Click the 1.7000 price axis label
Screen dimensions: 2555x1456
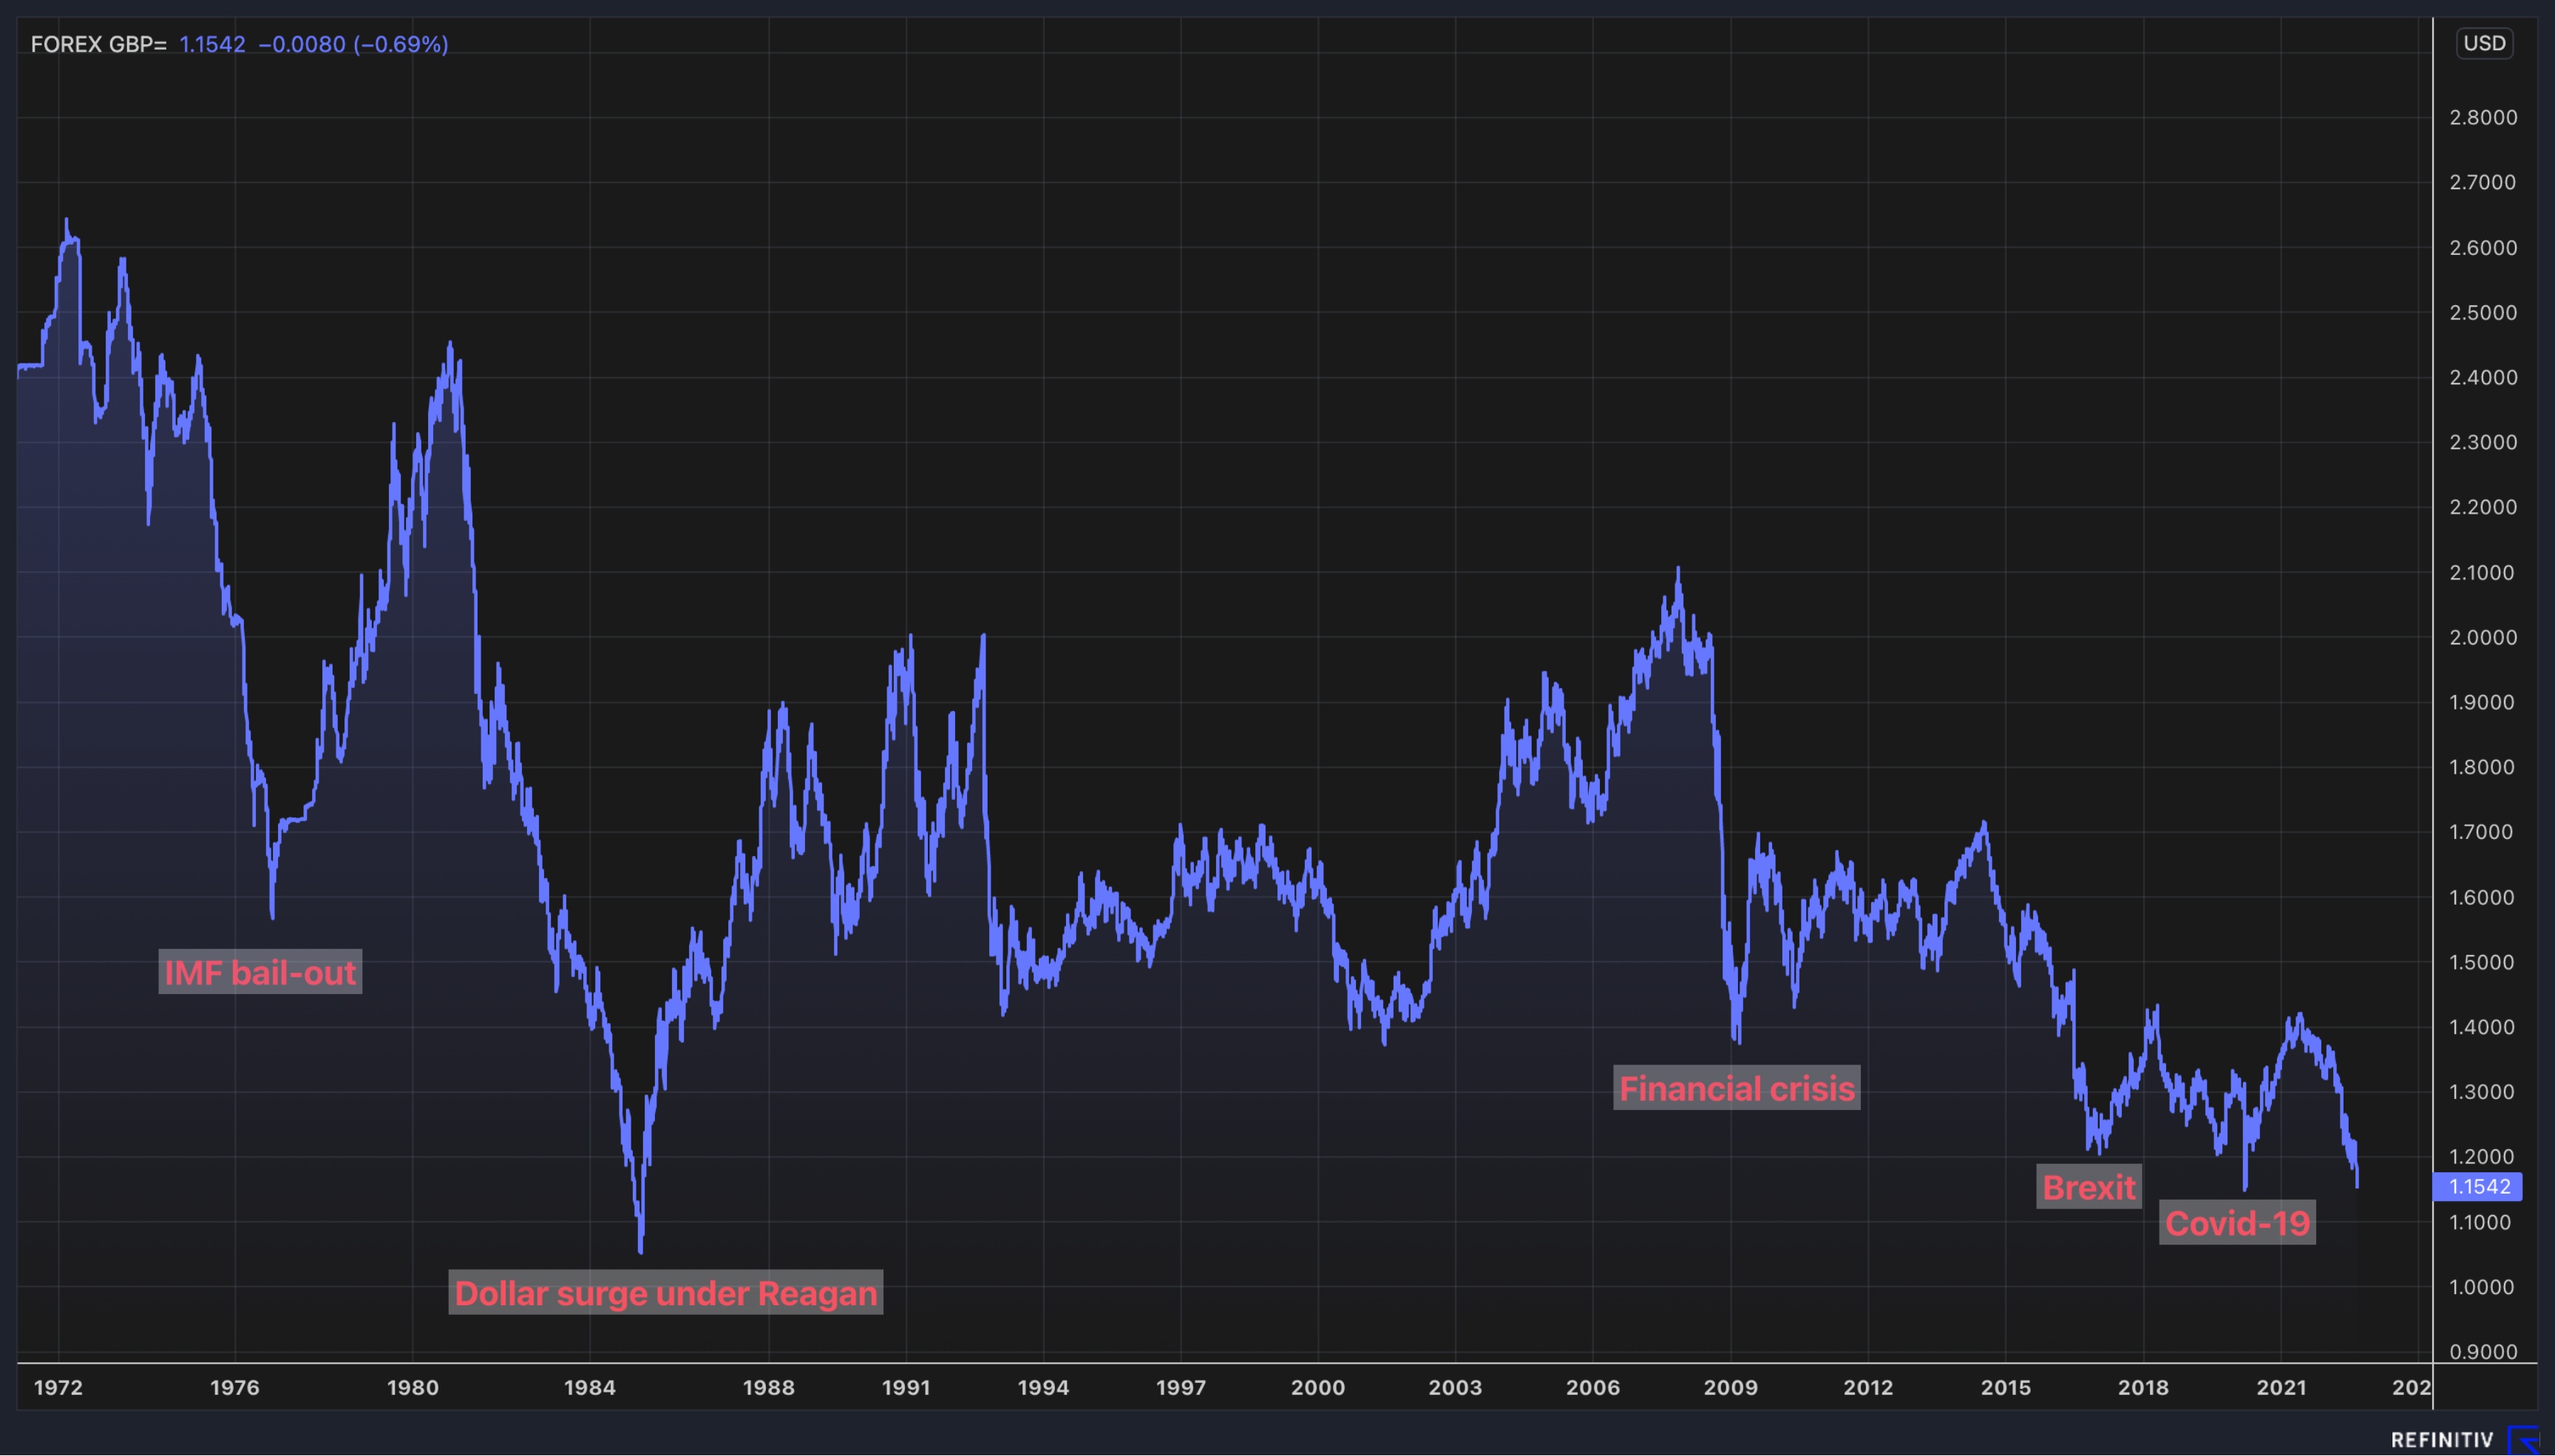tap(2481, 832)
